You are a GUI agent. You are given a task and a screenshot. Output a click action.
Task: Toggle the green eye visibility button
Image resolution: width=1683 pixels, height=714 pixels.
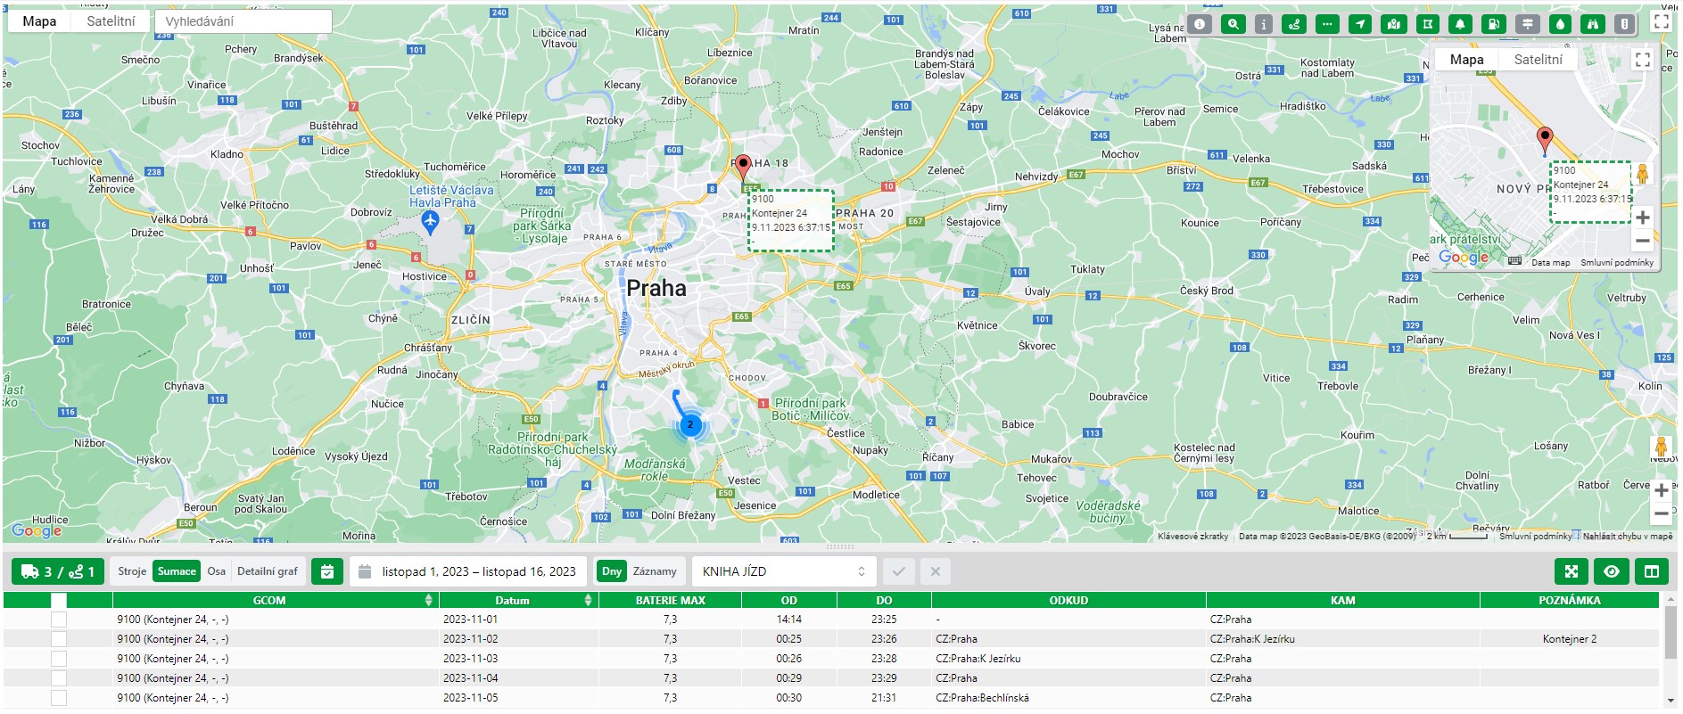pos(1612,571)
